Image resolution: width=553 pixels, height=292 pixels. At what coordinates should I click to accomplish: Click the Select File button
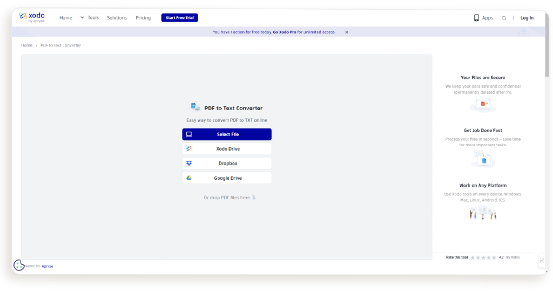pos(227,134)
